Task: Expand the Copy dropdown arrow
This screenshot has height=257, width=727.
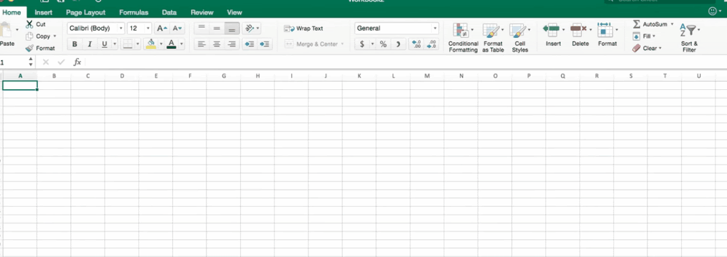Action: pos(55,36)
